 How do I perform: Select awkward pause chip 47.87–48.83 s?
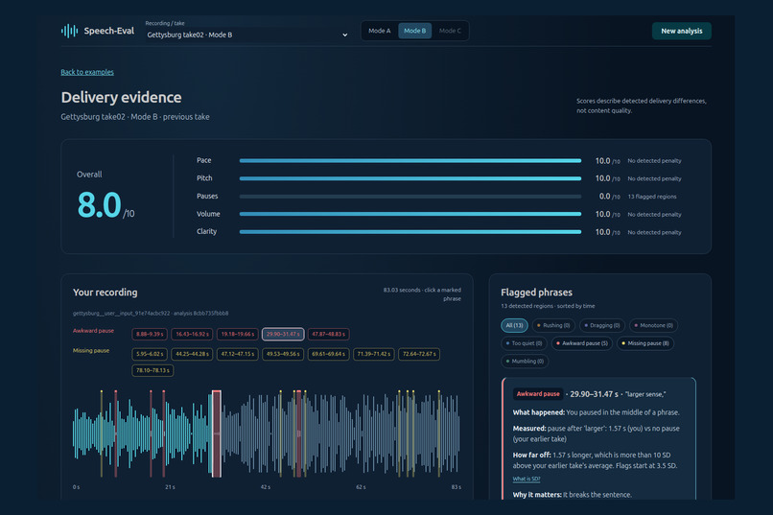pos(328,334)
